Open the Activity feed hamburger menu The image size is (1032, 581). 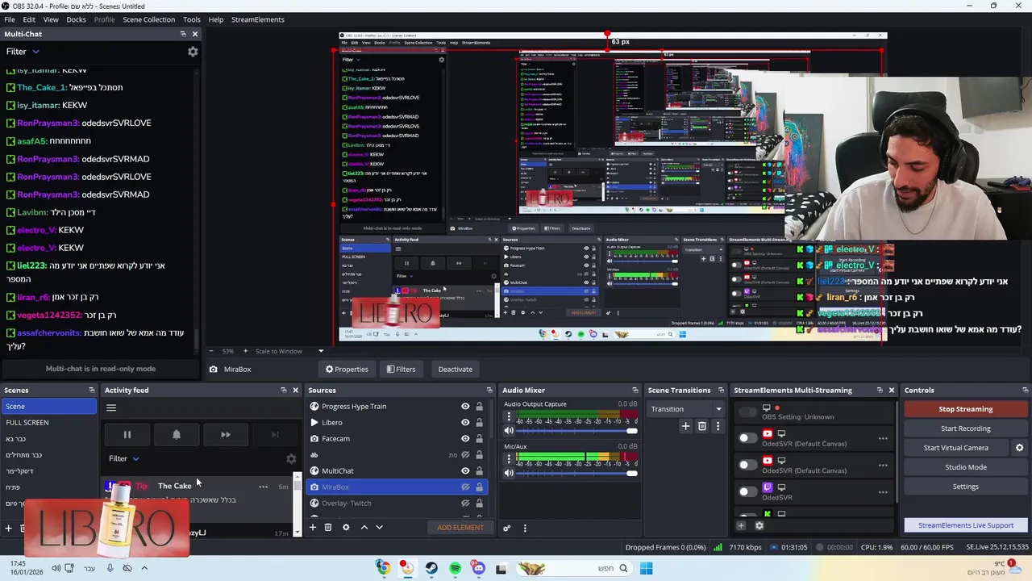[111, 408]
